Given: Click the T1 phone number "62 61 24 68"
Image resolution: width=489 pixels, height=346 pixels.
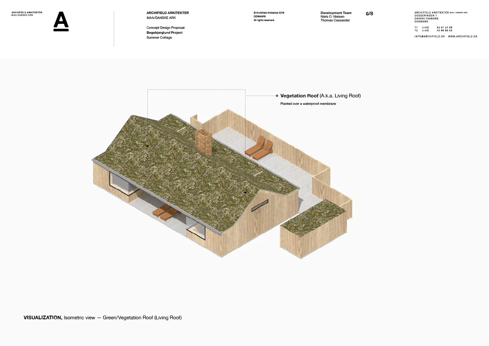Looking at the screenshot, I should tap(444, 28).
